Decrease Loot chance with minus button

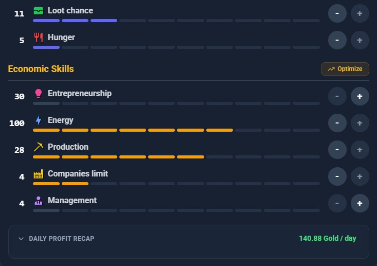tap(337, 13)
